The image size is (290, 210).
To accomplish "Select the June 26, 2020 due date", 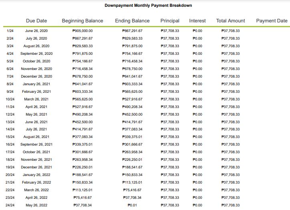I will click(36, 31).
